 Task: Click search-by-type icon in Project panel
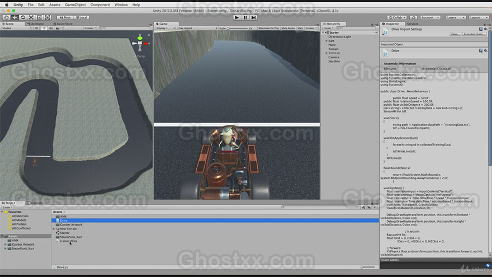[x=363, y=207]
